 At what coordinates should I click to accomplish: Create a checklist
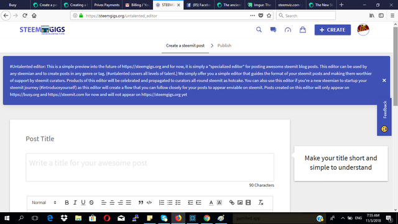coord(178,202)
